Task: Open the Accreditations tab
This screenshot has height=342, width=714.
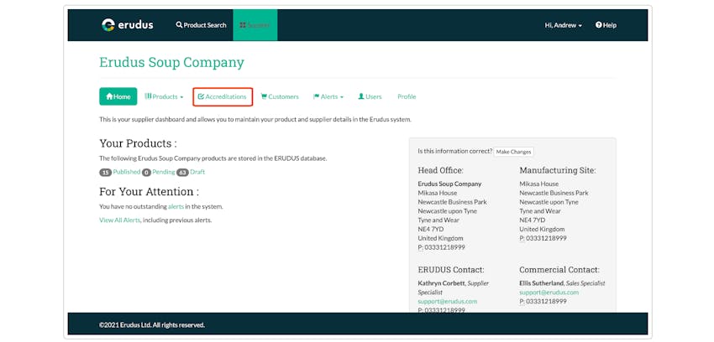Action: (x=223, y=96)
